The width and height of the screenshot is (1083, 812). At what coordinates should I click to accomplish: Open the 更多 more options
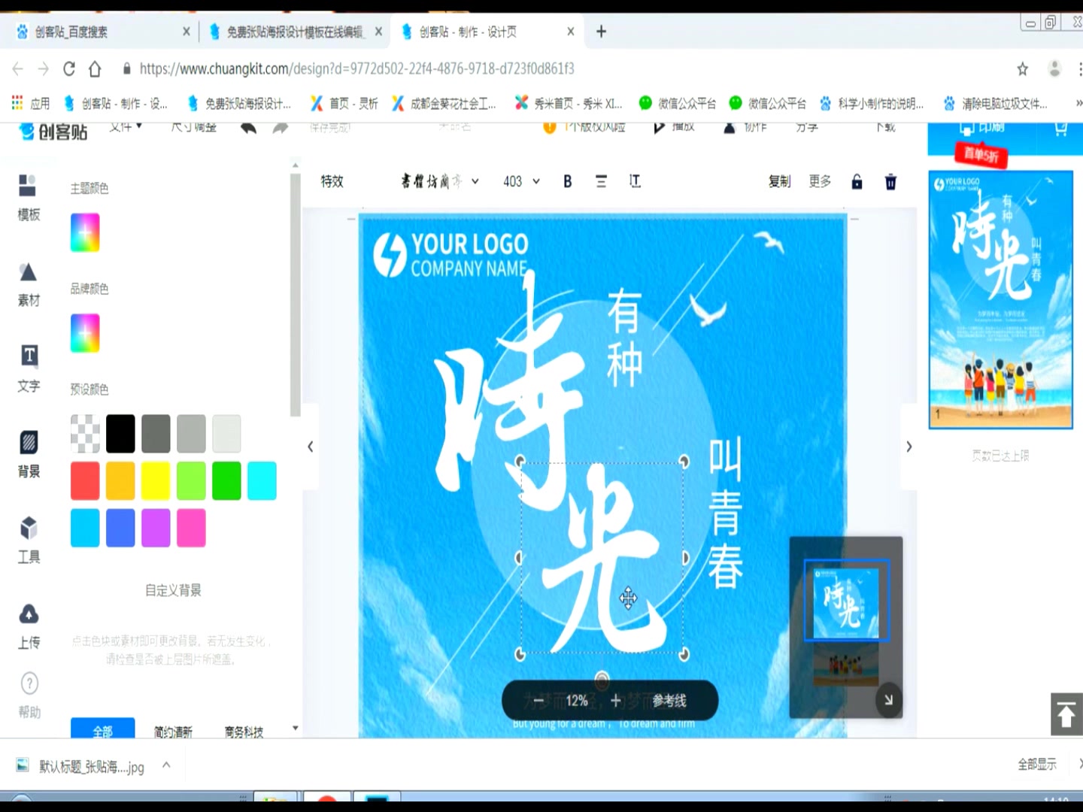(820, 181)
